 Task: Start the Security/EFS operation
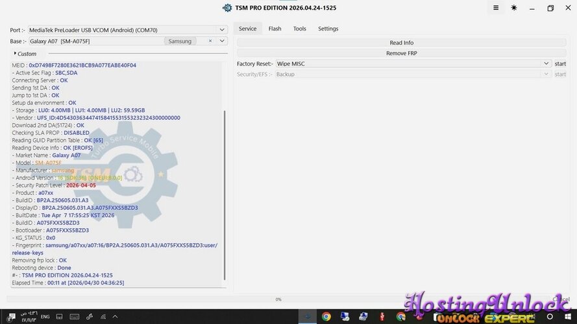(x=560, y=75)
